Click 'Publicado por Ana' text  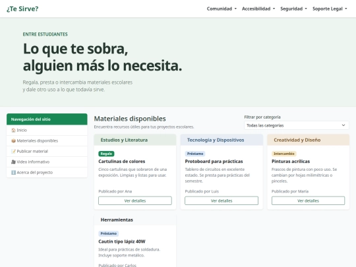tap(115, 191)
